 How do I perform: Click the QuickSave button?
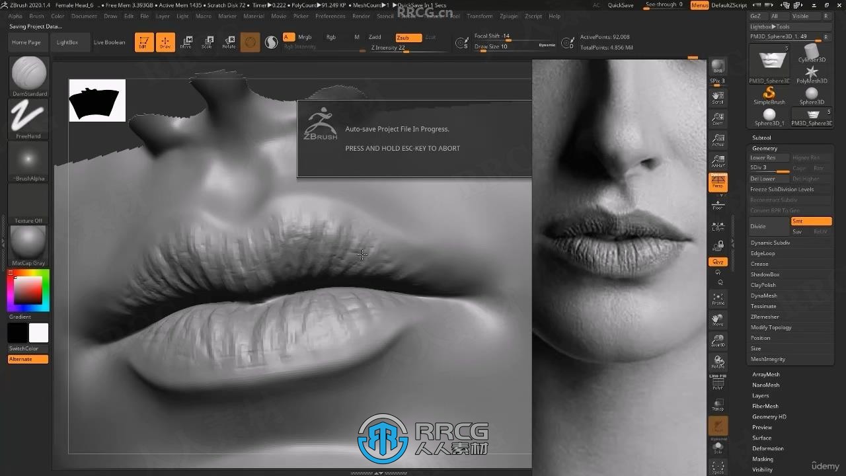coord(621,5)
